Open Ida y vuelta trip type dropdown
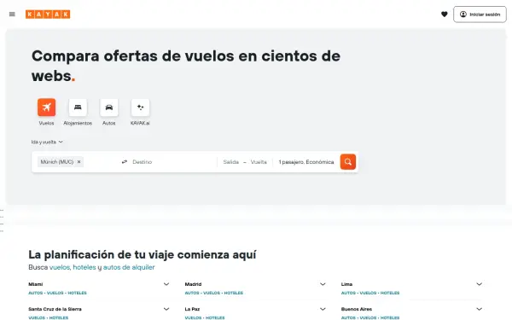This screenshot has width=512, height=320. (47, 142)
